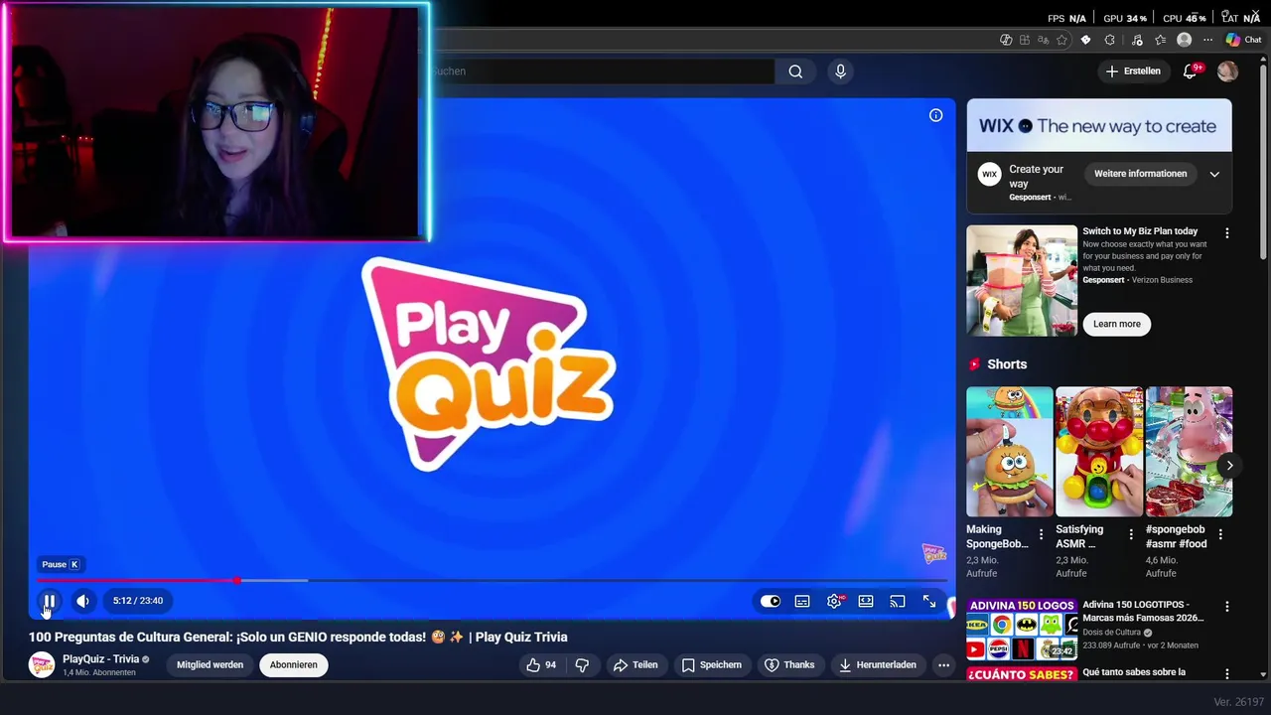Switch to theater mode

click(866, 601)
